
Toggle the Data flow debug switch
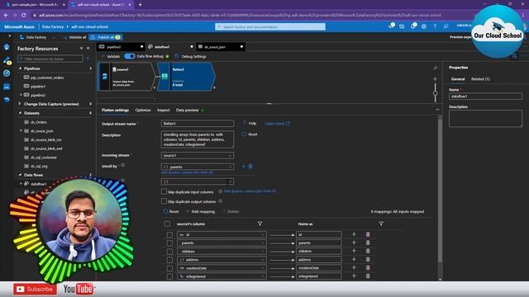click(130, 56)
